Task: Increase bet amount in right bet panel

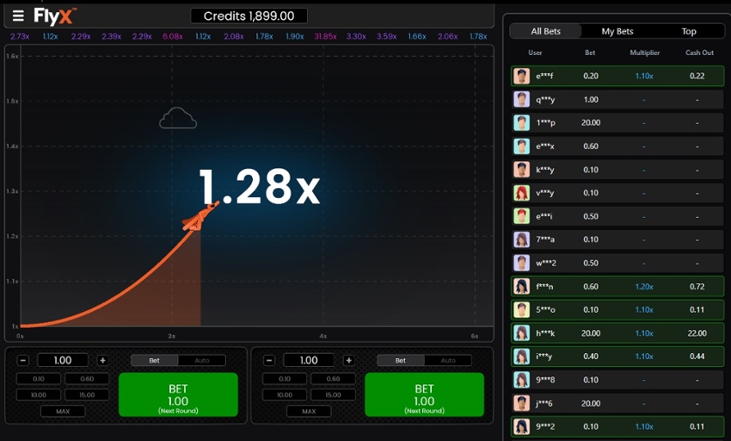Action: coord(348,360)
